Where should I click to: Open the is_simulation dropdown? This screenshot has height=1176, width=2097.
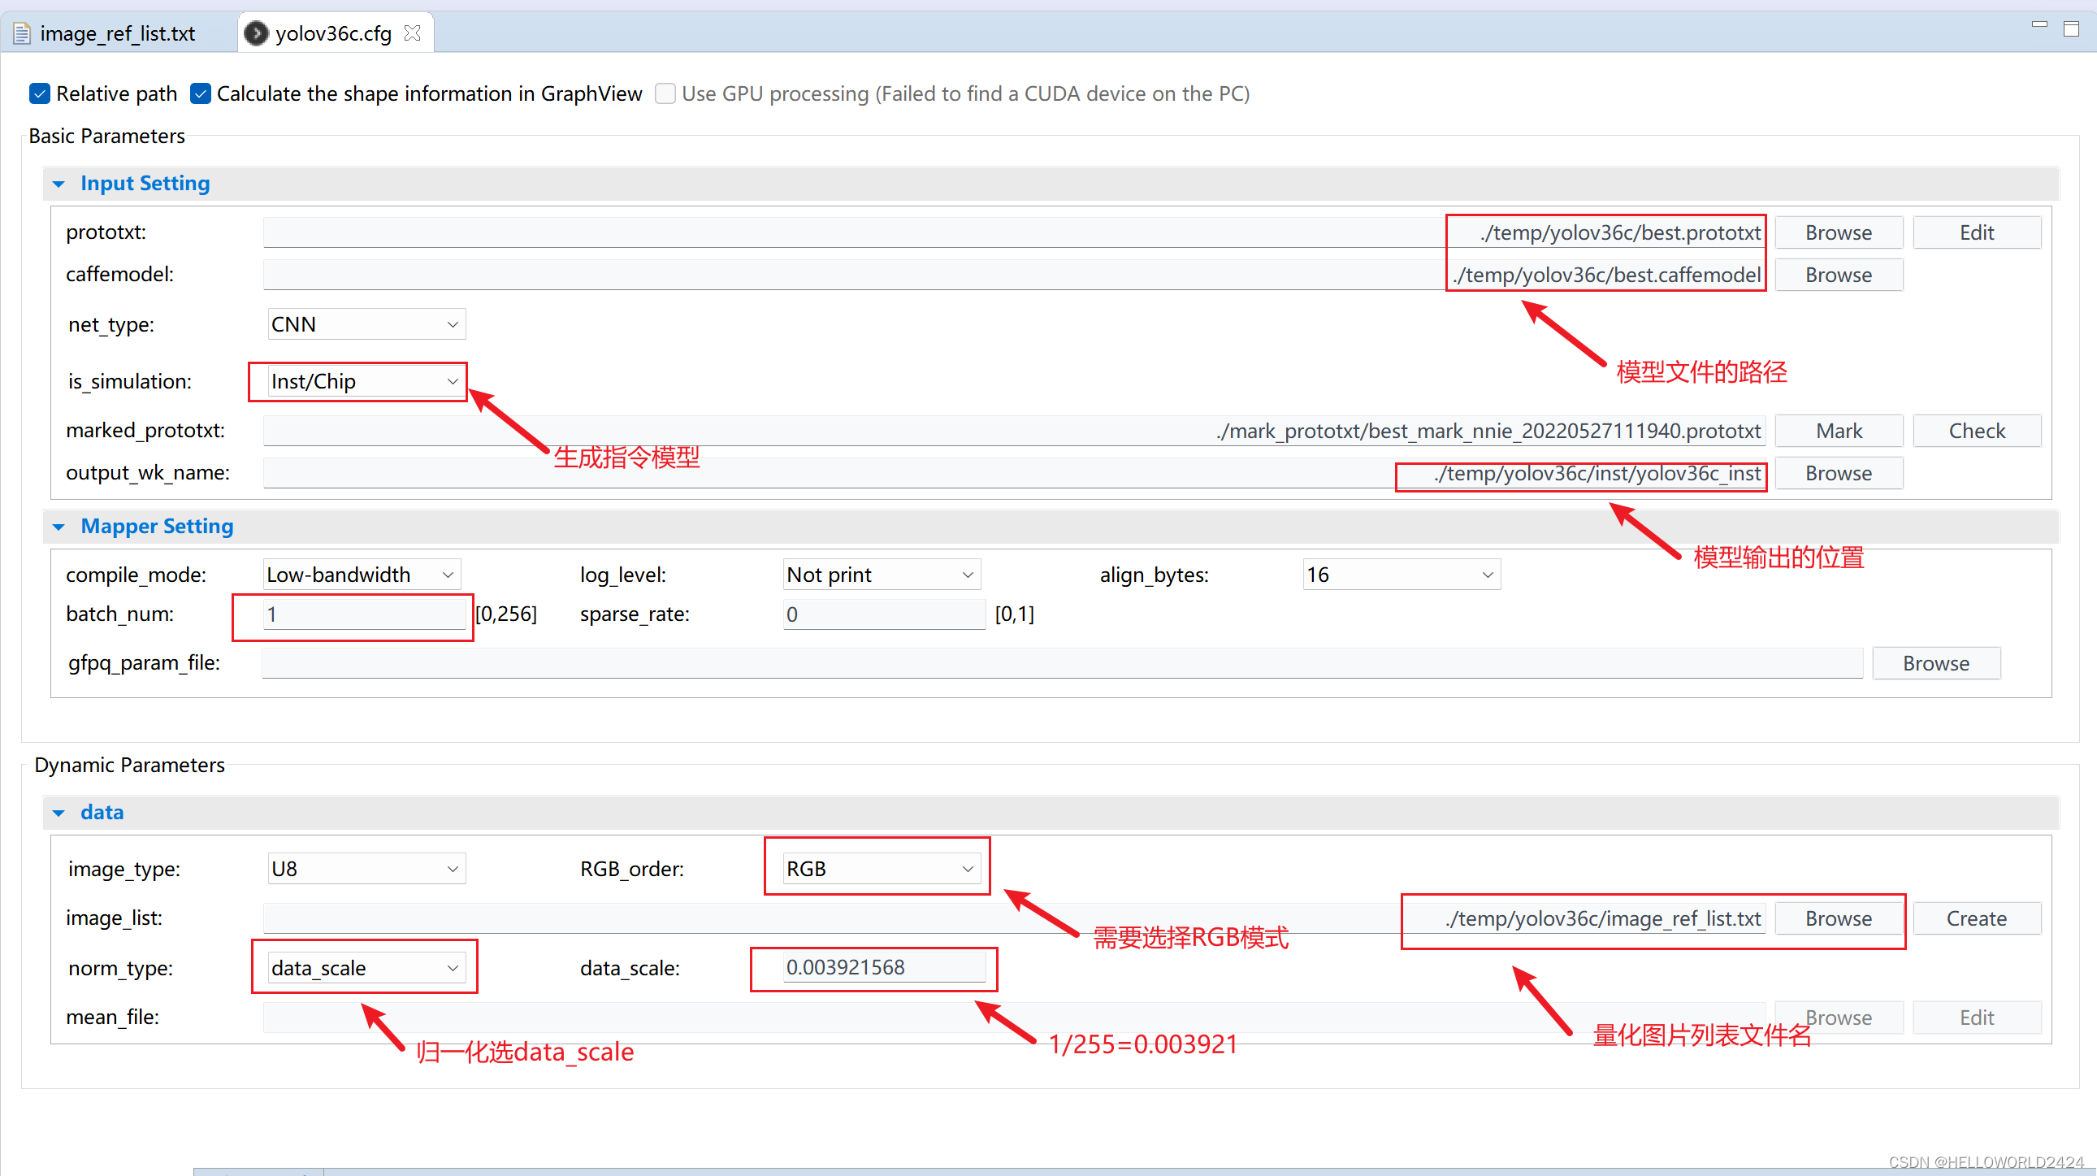click(x=366, y=381)
